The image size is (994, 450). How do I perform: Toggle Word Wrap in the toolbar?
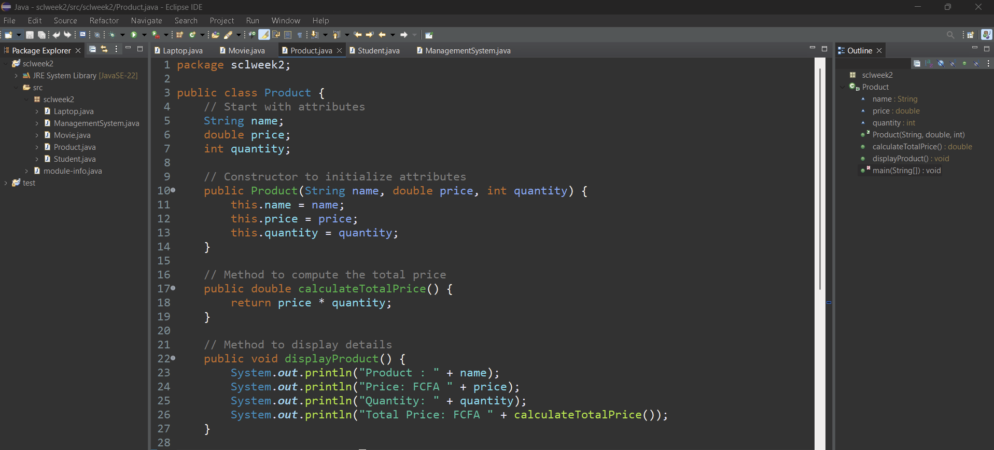coord(276,35)
